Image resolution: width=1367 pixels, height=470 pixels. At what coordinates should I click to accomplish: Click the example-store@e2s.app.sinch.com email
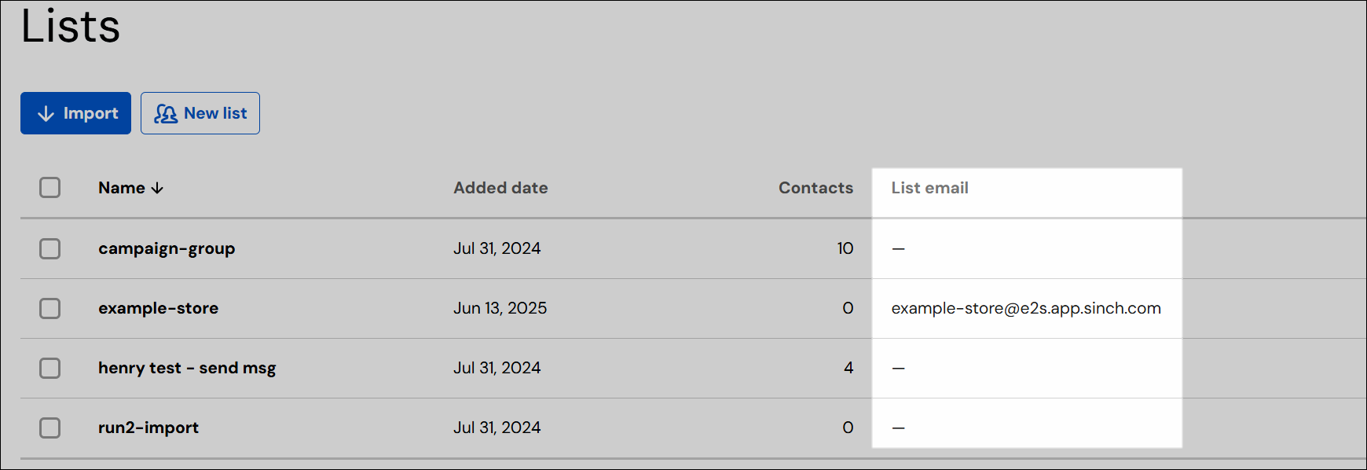click(1026, 309)
